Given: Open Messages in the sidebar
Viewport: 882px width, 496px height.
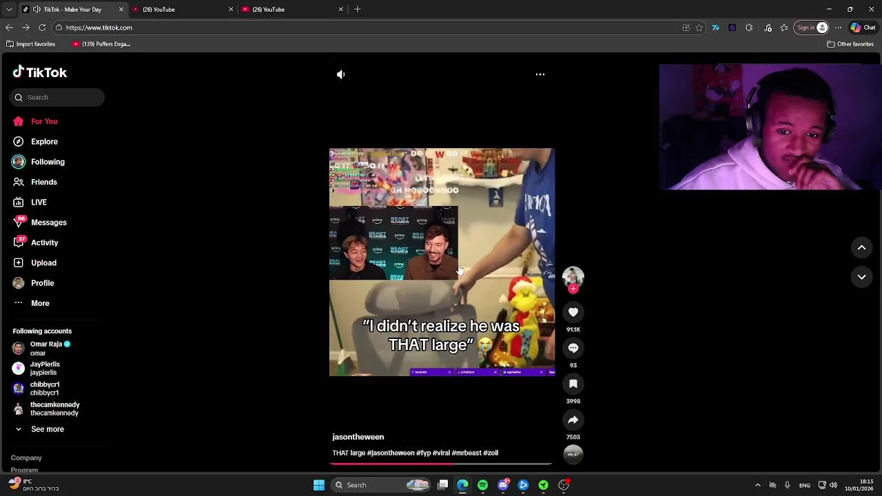Looking at the screenshot, I should click(x=39, y=223).
